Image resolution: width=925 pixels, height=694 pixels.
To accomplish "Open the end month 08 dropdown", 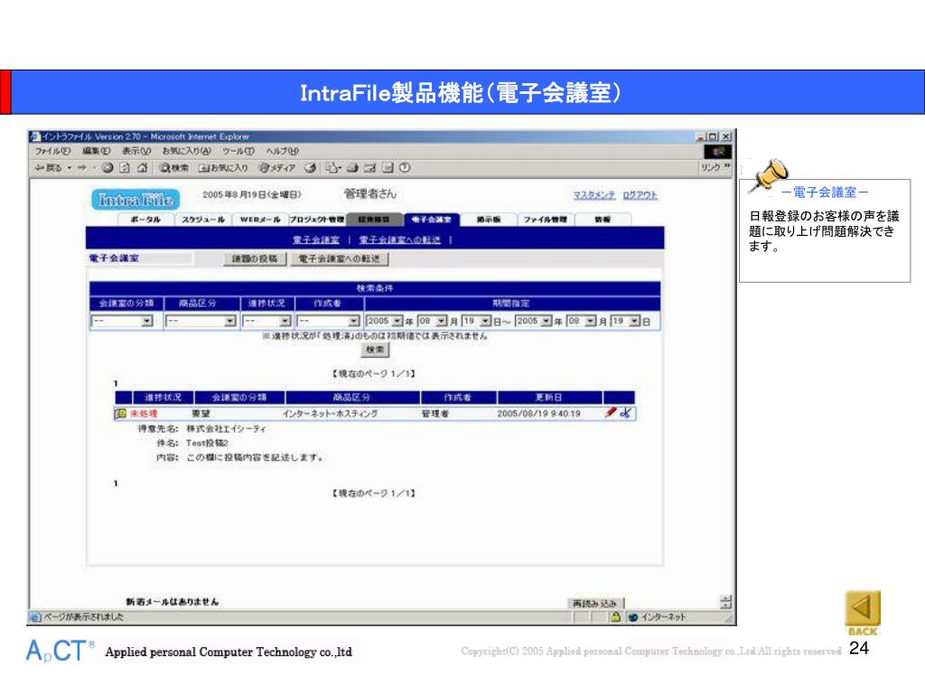I will click(x=581, y=321).
